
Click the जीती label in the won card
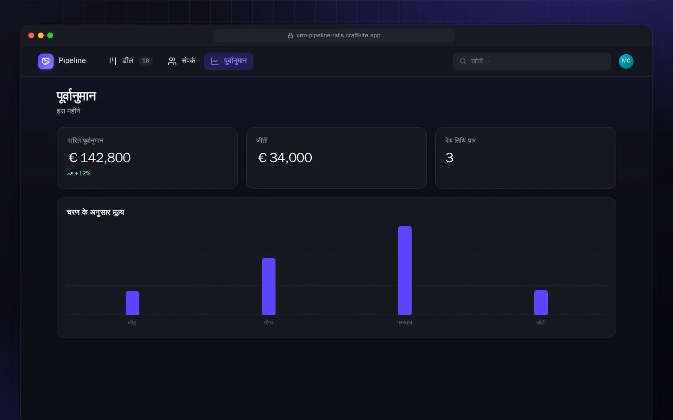262,141
